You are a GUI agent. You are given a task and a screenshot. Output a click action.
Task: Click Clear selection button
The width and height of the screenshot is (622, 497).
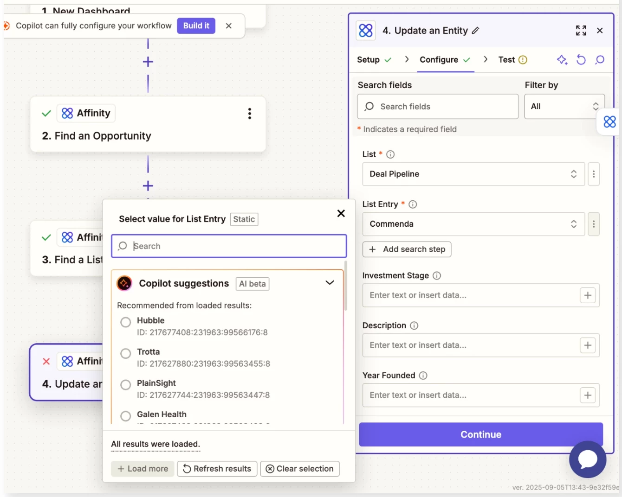point(300,469)
